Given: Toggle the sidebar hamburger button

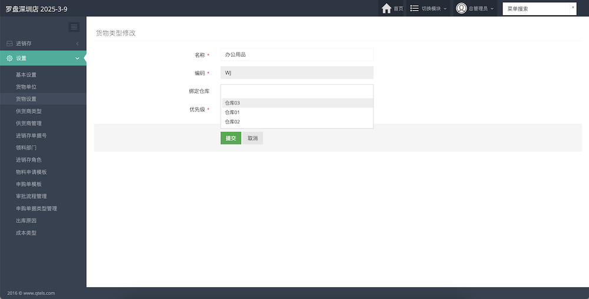Looking at the screenshot, I should click(x=74, y=27).
